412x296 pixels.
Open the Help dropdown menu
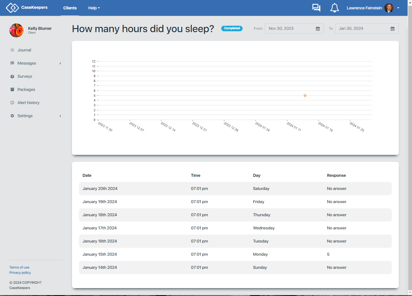tap(94, 8)
